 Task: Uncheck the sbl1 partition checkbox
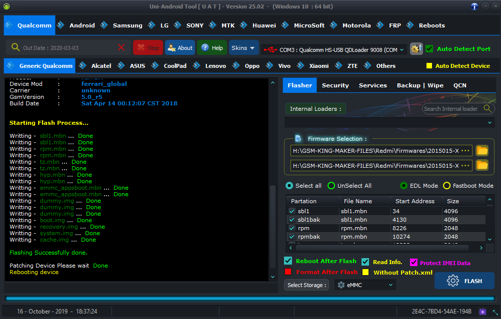point(291,211)
